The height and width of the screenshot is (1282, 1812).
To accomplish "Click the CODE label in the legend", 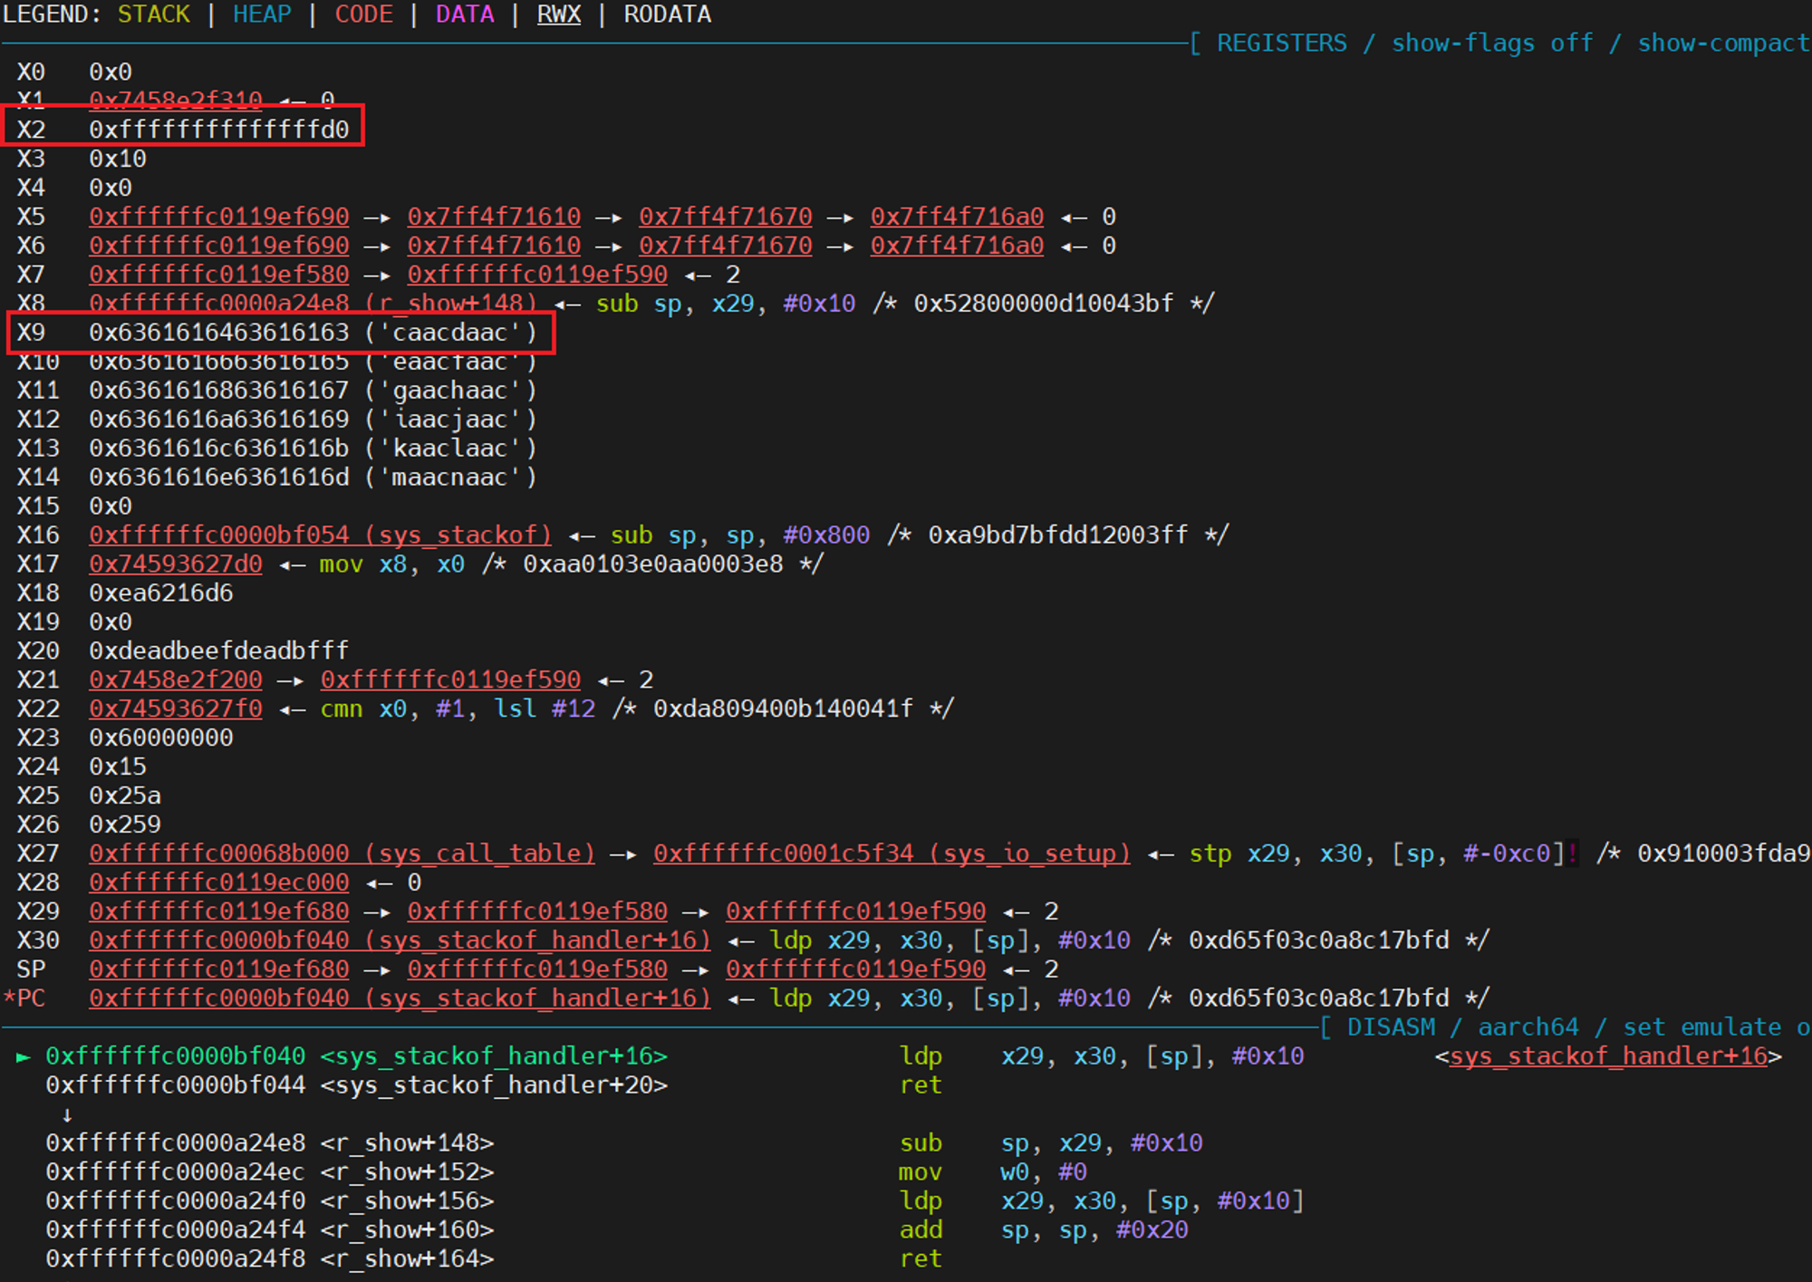I will (363, 14).
